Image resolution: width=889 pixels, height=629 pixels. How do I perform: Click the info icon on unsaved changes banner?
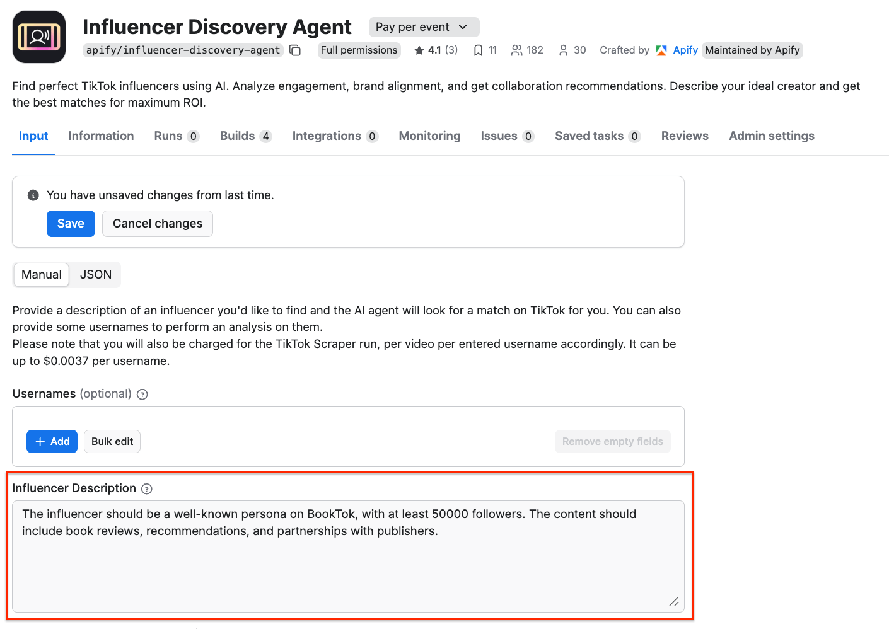pyautogui.click(x=33, y=195)
